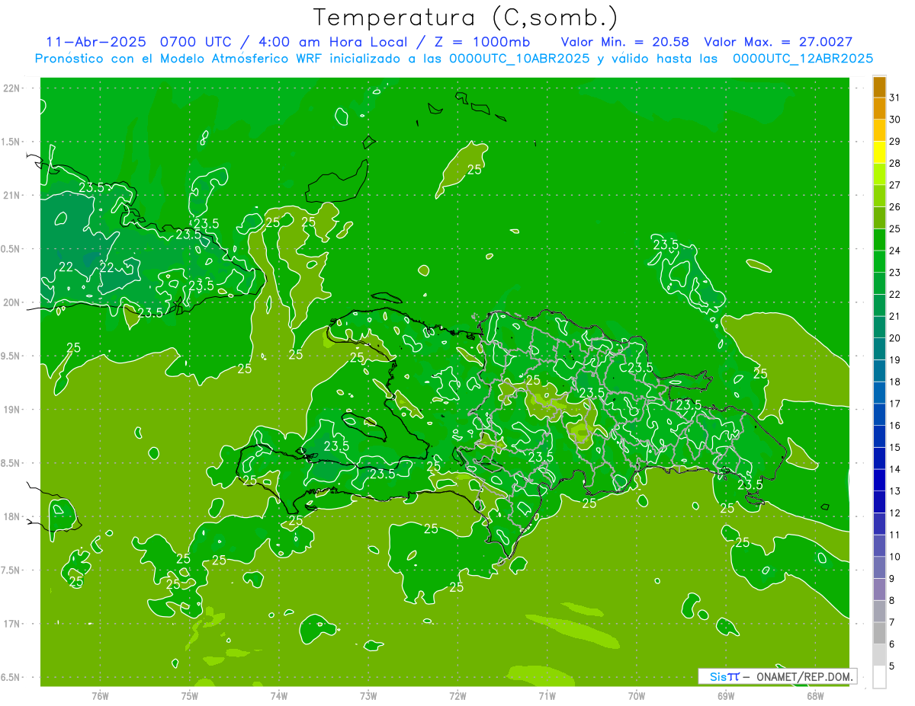The height and width of the screenshot is (706, 915).
Task: Click the "73W" longitude axis label
Action: tap(368, 695)
